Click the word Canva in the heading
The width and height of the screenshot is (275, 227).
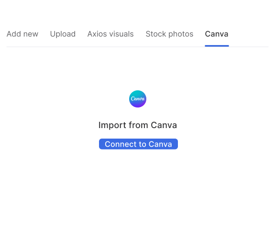pos(164,125)
